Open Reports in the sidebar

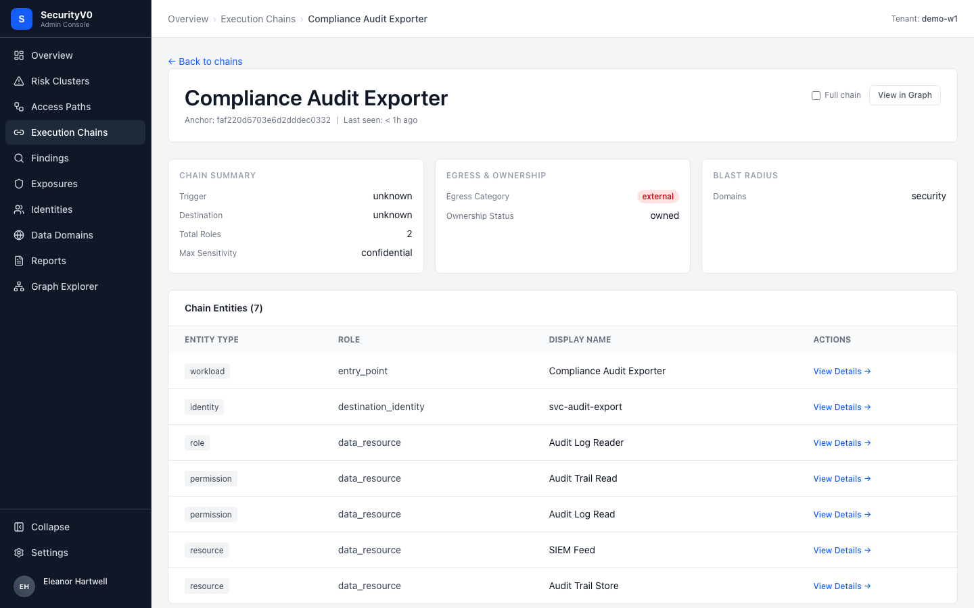click(75, 261)
